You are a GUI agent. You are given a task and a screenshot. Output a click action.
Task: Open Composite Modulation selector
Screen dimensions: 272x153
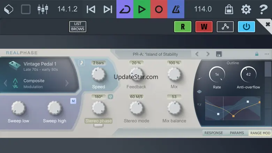[34, 83]
